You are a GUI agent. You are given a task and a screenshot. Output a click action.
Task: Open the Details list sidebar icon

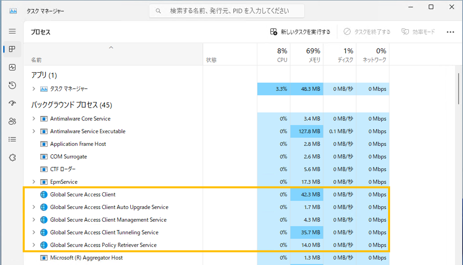point(12,139)
